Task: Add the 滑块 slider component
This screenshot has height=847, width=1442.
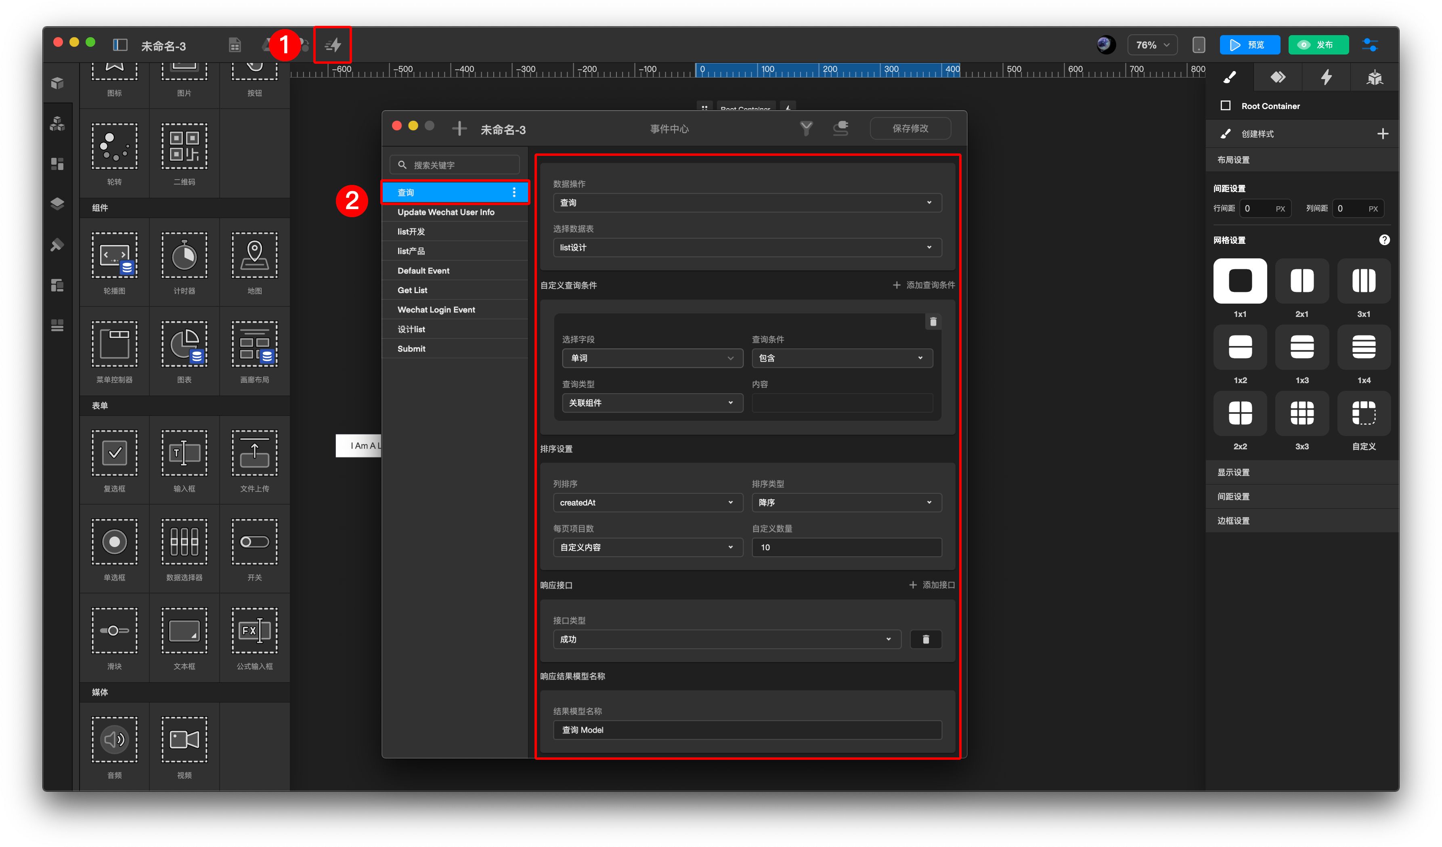Action: pos(114,631)
